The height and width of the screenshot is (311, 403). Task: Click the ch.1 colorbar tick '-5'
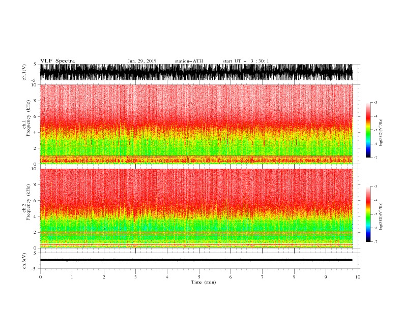pos(375,130)
